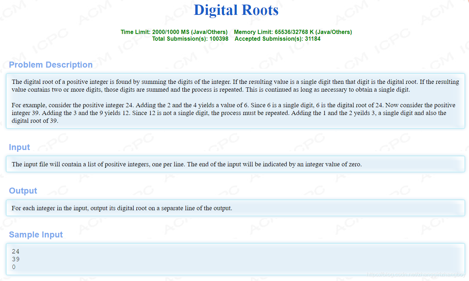The width and height of the screenshot is (469, 281).
Task: Click the Problem Description heading
Action: coord(51,65)
